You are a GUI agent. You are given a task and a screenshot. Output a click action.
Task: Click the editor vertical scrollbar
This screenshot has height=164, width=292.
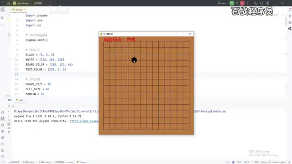286,21
